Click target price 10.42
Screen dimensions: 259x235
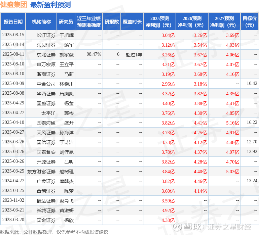[252, 84]
